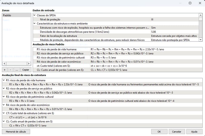205x136 pixels.
Task: Select R1 row in Avaliação de risco Padrão
Action: pos(117,49)
